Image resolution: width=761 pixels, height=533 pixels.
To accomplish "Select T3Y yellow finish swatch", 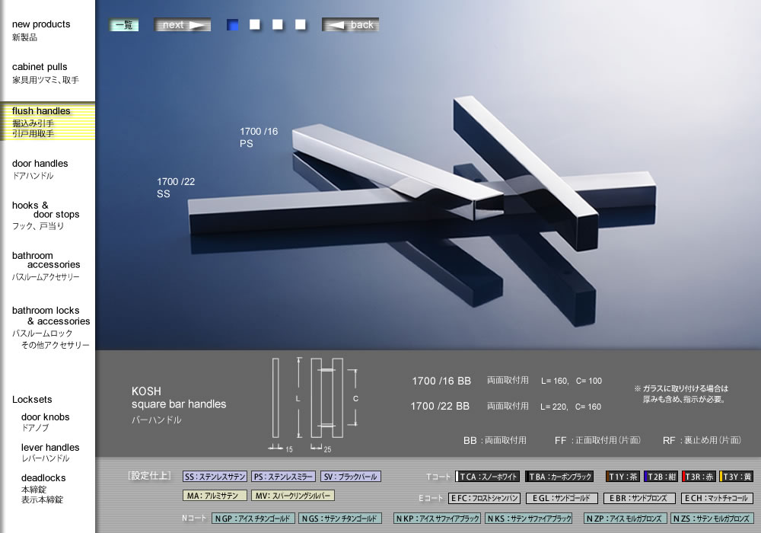I will [736, 477].
